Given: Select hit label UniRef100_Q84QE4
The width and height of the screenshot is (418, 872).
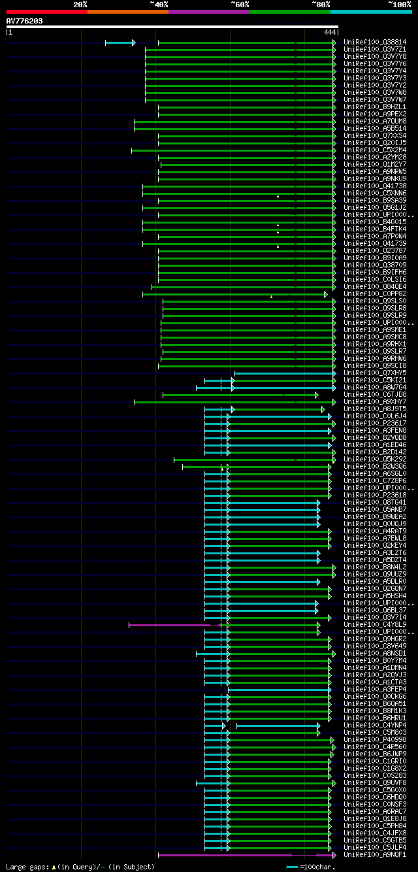Looking at the screenshot, I should 375,286.
